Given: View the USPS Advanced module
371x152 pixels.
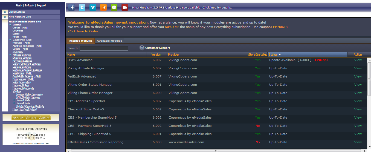Looking at the screenshot, I should pyautogui.click(x=358, y=60).
